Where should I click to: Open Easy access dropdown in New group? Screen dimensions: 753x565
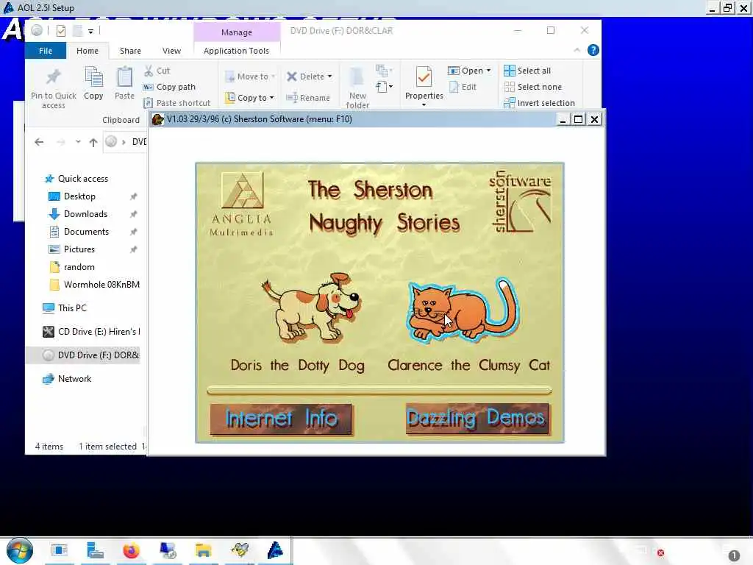[384, 87]
